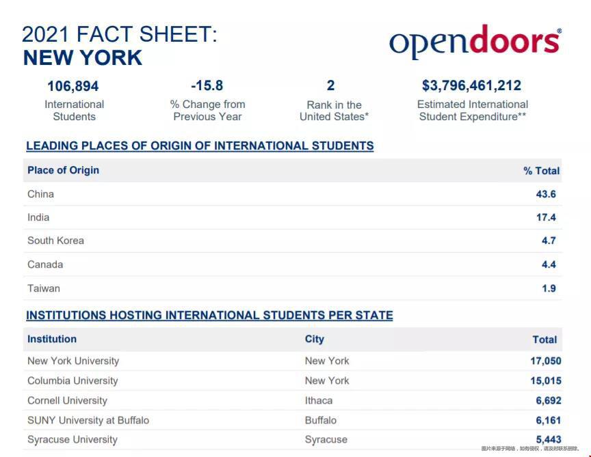591x457 pixels.
Task: Select Columbia University's total 15,015
Action: tap(546, 381)
